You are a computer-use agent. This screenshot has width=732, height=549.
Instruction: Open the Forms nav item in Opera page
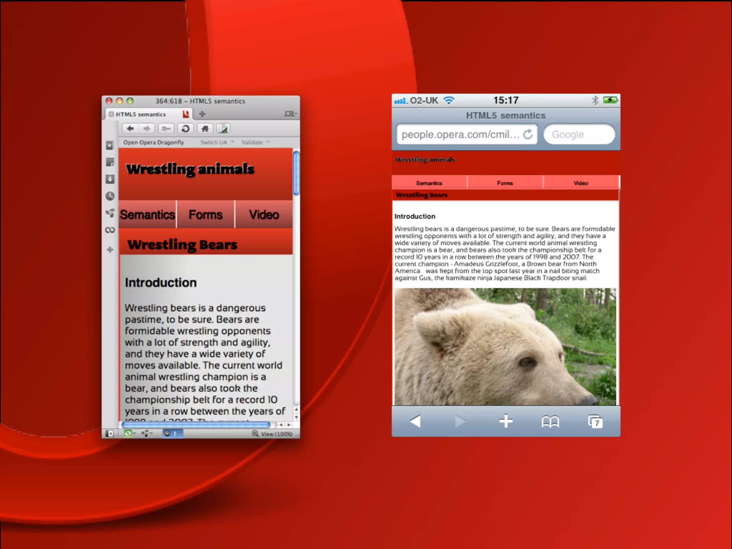click(x=206, y=215)
